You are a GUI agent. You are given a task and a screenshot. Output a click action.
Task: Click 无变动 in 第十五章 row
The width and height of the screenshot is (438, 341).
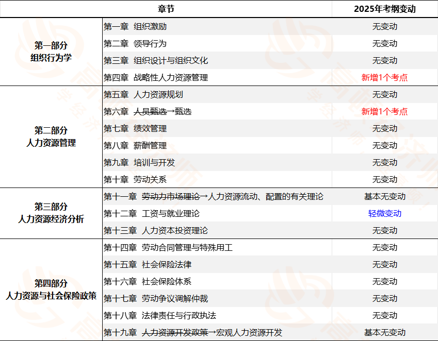coord(385,265)
